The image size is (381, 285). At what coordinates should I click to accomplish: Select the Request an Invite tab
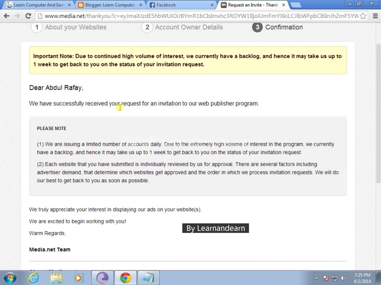pyautogui.click(x=253, y=5)
